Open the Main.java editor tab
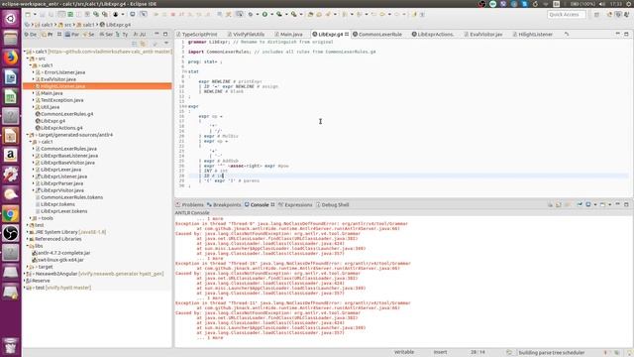Screen dimensions: 634x357 (x=288, y=35)
